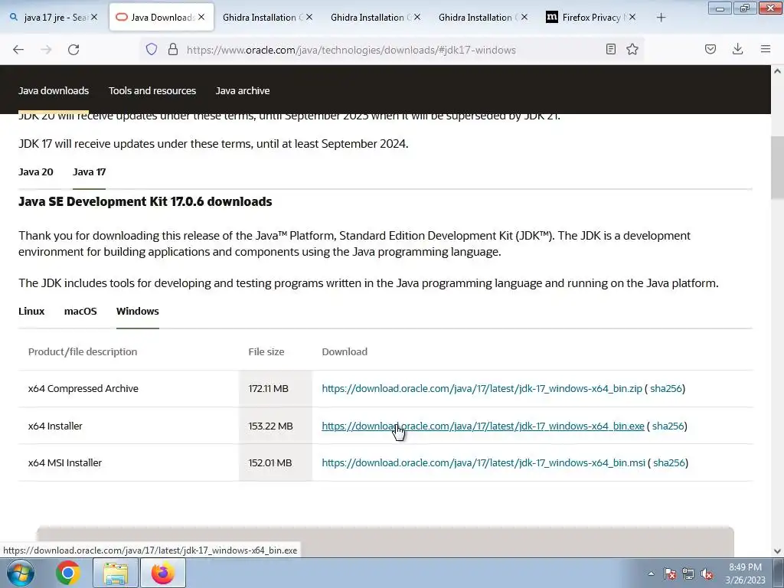Click the muted volume tray icon

tap(707, 574)
